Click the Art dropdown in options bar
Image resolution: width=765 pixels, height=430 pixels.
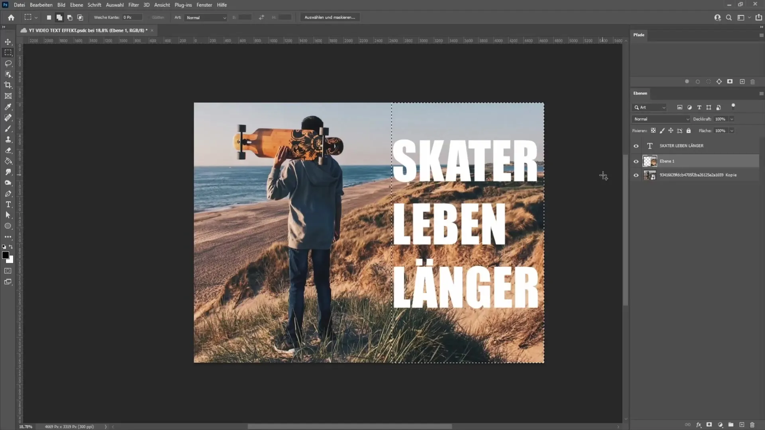204,18
